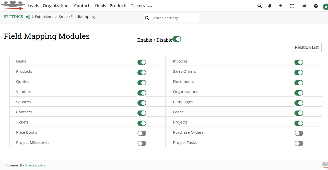Click the CRM logo in top-left
Viewport: 328px width, 170px height.
click(x=13, y=5)
